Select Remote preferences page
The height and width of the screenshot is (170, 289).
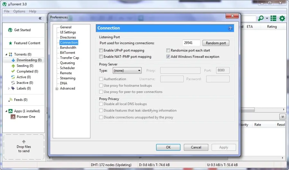click(66, 73)
